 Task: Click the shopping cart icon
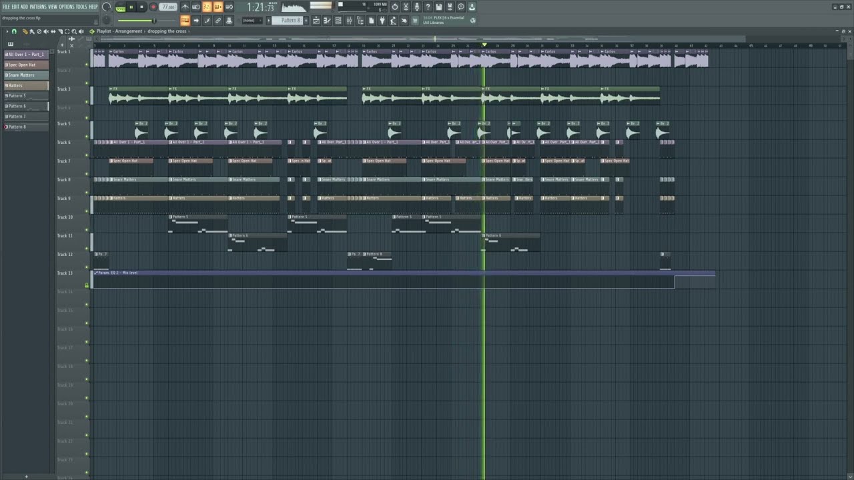pos(415,21)
